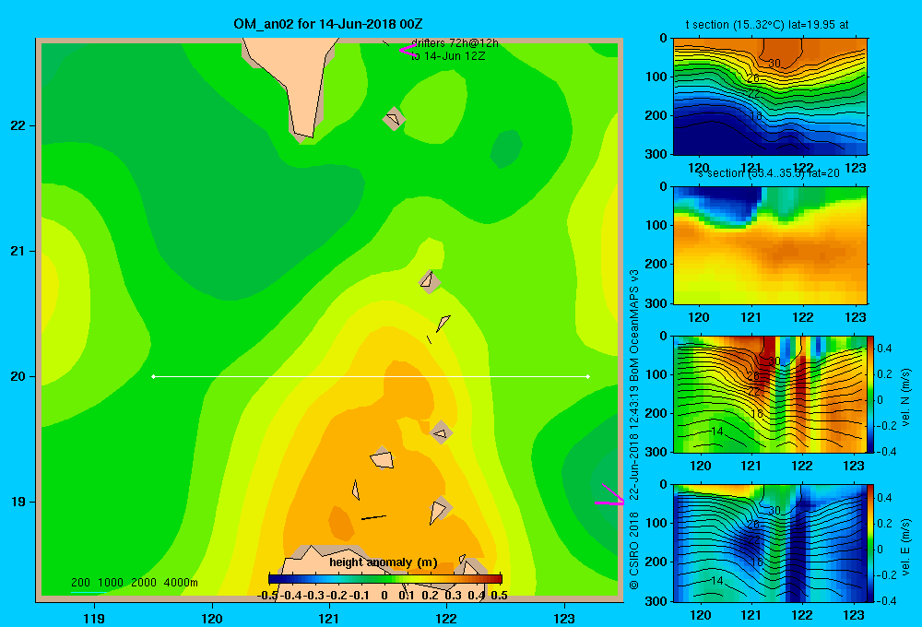
Task: Click longitude label '119' on main map axis
Action: pos(95,618)
